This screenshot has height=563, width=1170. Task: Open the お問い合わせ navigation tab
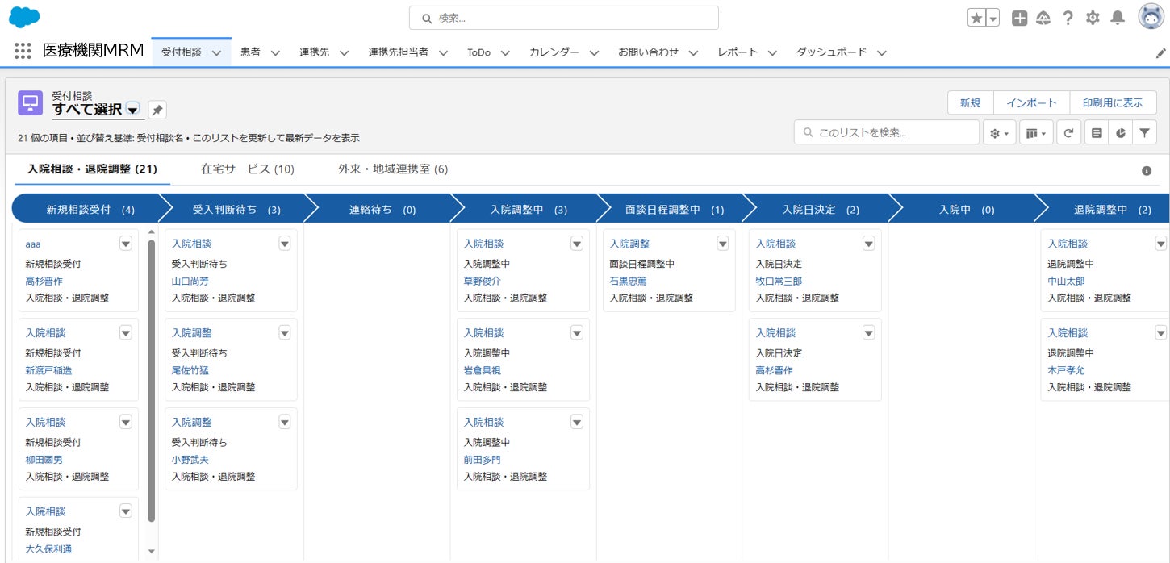click(648, 52)
